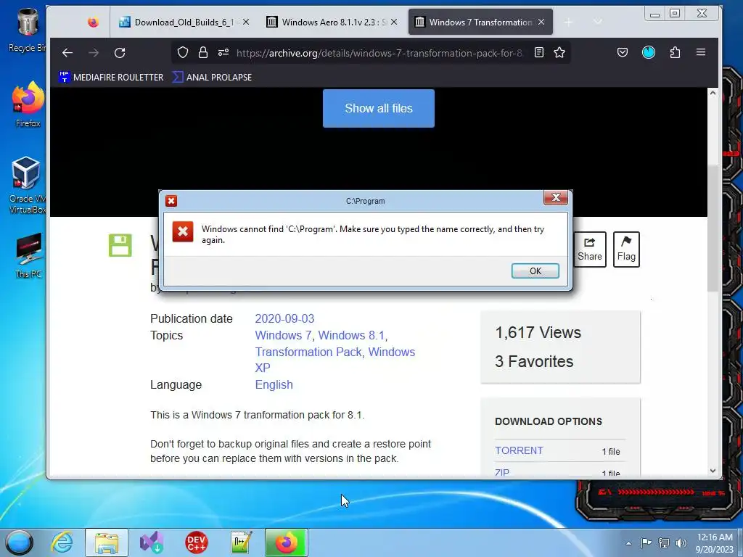Click the padlock site security icon
Image resolution: width=743 pixels, height=557 pixels.
[x=203, y=52]
